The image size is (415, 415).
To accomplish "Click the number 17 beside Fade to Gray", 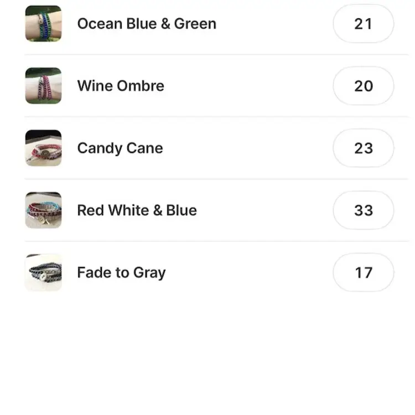I will coord(363,272).
